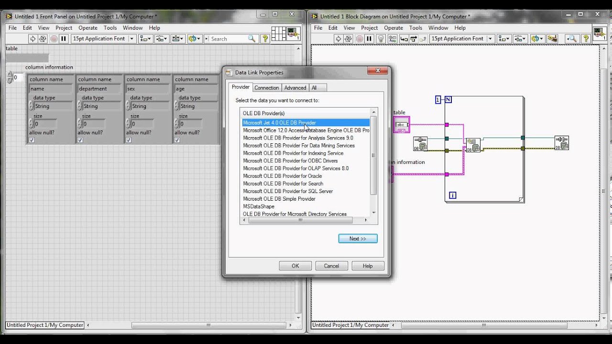
Task: Open Front Panel Reorder dropdown
Action: click(194, 39)
